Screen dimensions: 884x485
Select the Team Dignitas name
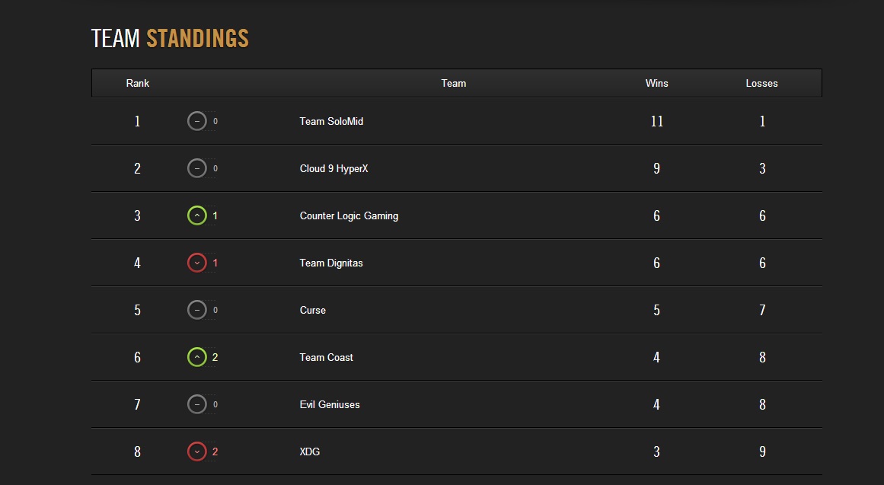pos(331,263)
